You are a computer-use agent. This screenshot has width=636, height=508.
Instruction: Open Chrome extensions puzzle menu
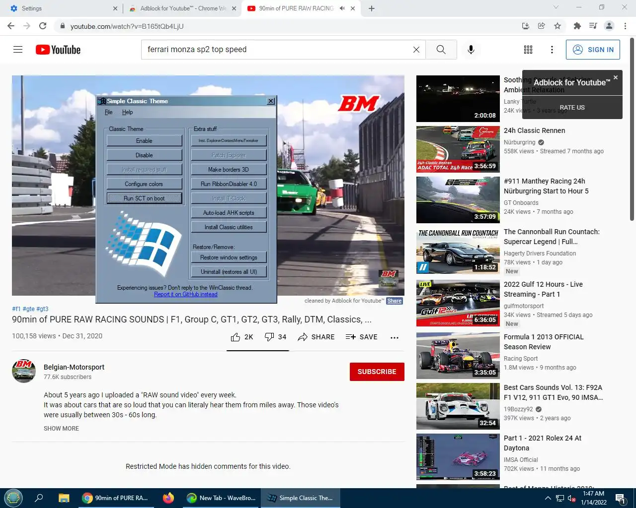(x=577, y=26)
